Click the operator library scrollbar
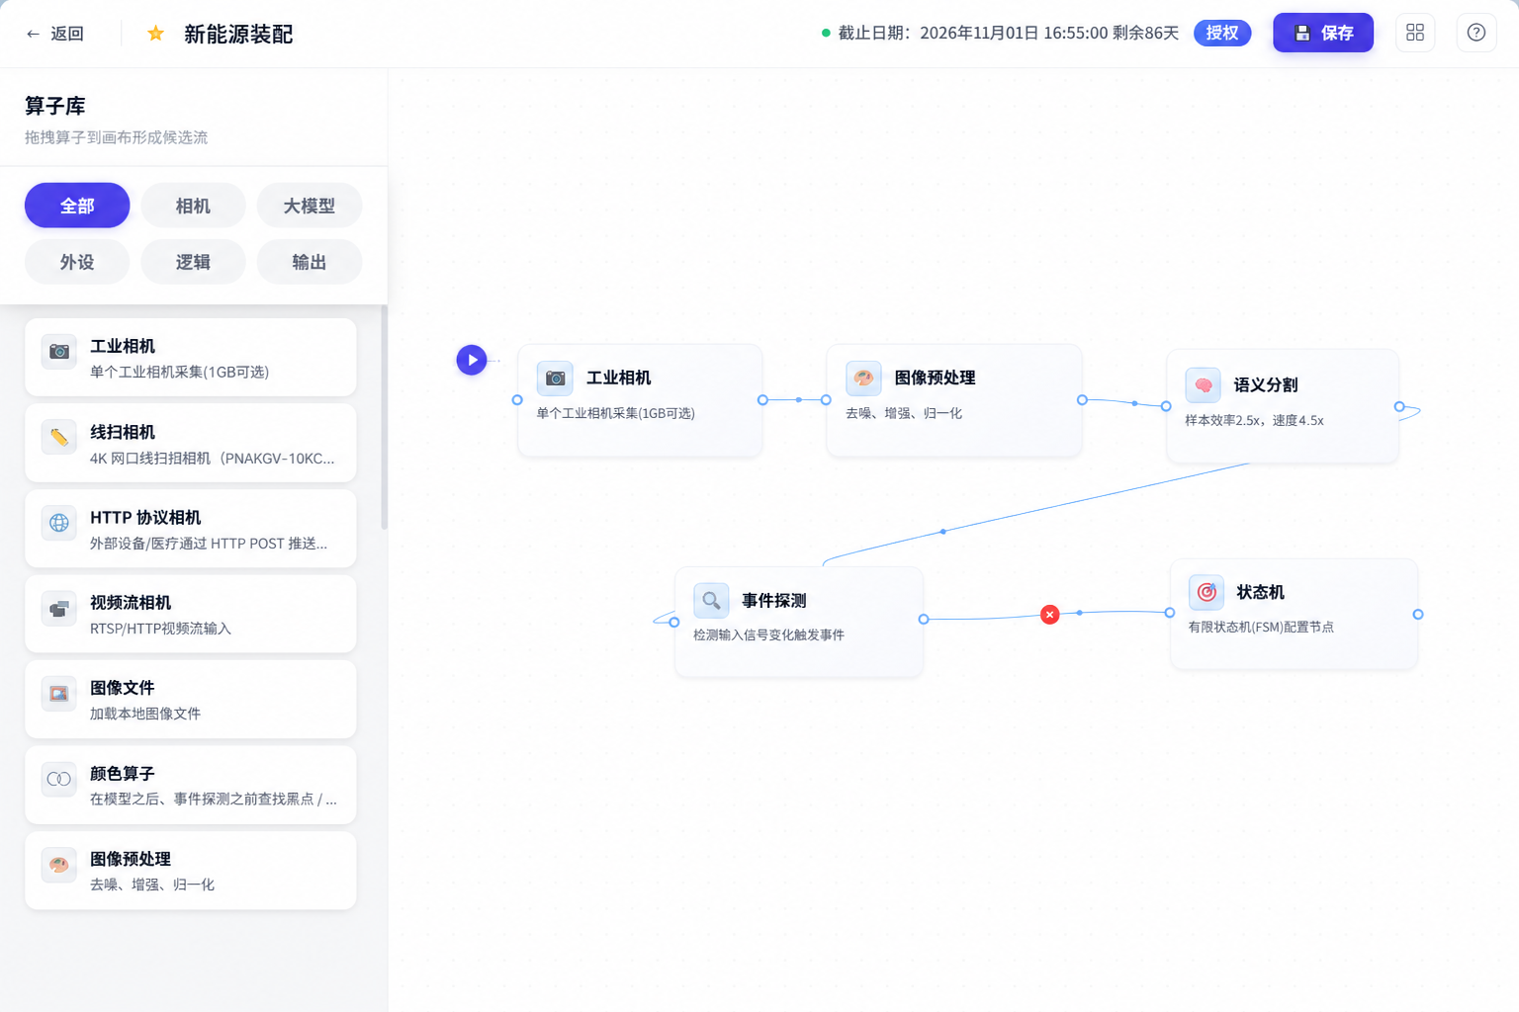1519x1012 pixels. [384, 417]
